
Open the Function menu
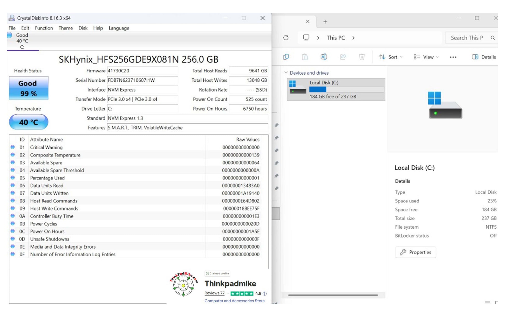pos(44,28)
